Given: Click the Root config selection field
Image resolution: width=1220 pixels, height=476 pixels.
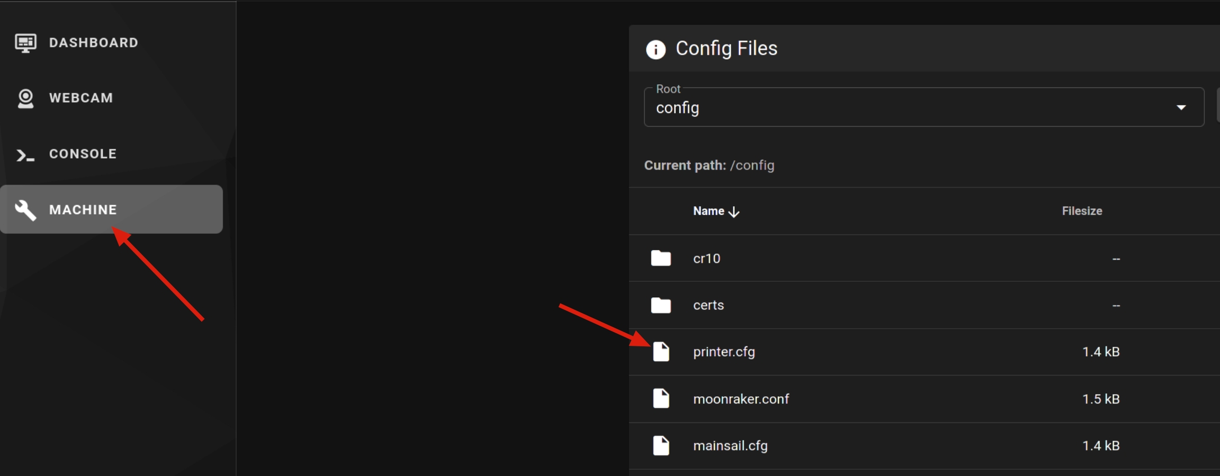Looking at the screenshot, I should click(x=900, y=108).
